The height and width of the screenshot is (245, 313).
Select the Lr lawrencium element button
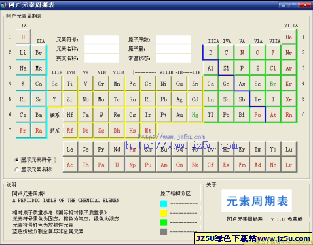pyautogui.click(x=289, y=165)
